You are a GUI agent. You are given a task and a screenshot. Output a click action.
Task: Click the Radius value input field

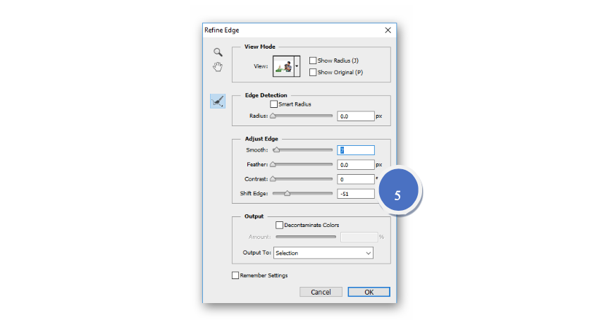click(x=355, y=116)
